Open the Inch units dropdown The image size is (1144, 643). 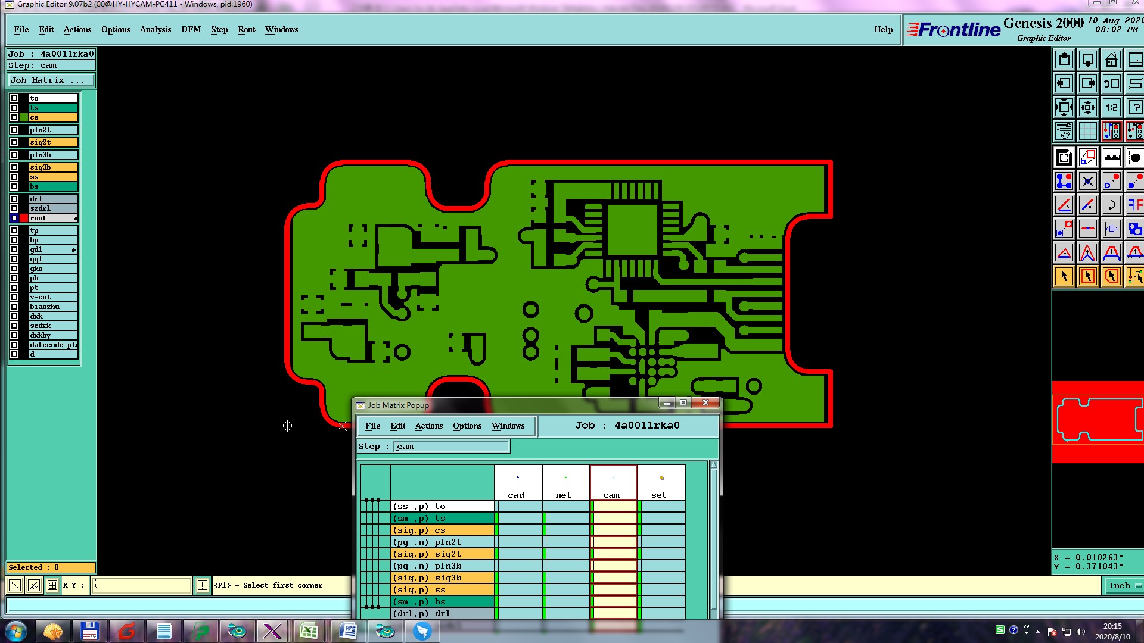pyautogui.click(x=1124, y=585)
